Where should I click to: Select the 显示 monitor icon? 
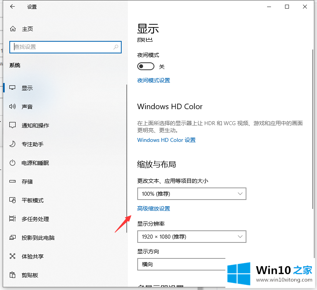12,88
